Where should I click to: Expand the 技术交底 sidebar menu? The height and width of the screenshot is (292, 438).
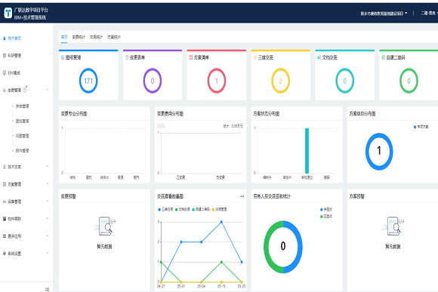[x=48, y=167]
